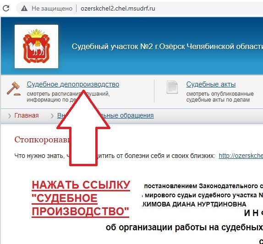Click the chevron before Главная
The width and height of the screenshot is (263, 244).
[10, 116]
